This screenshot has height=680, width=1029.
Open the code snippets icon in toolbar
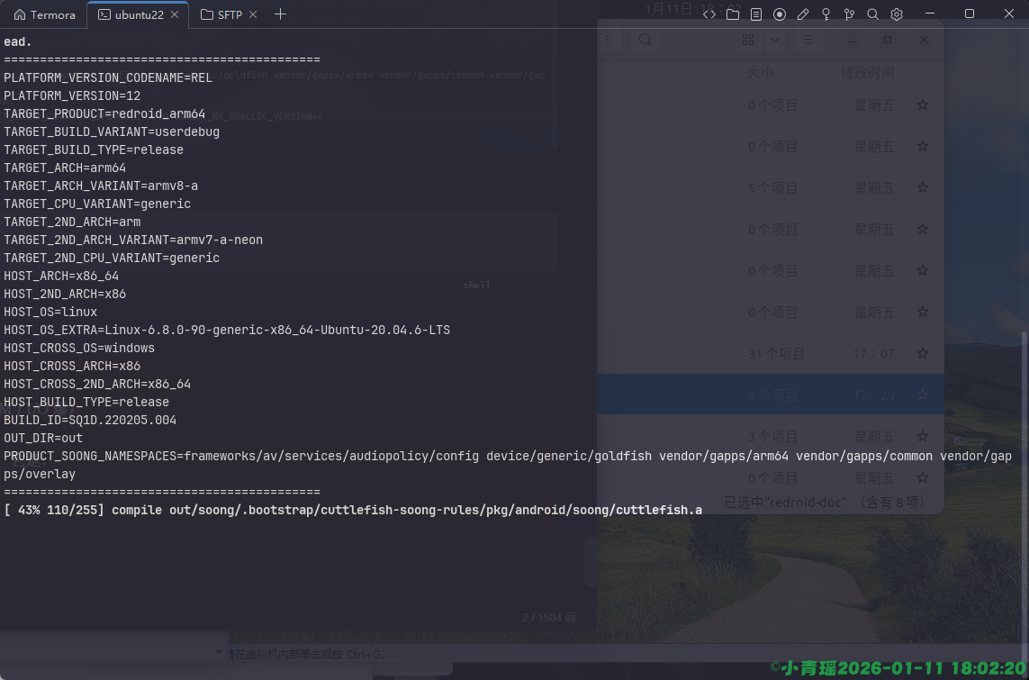(709, 14)
